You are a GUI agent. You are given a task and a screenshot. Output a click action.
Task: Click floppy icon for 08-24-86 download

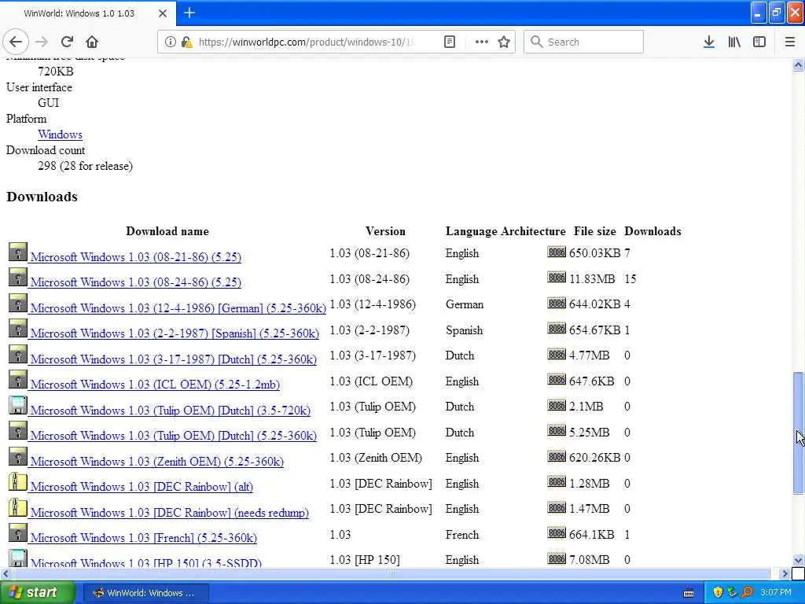pyautogui.click(x=18, y=278)
